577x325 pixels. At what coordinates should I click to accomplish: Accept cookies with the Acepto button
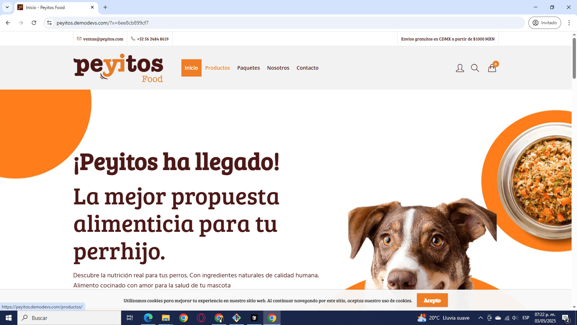coord(432,300)
